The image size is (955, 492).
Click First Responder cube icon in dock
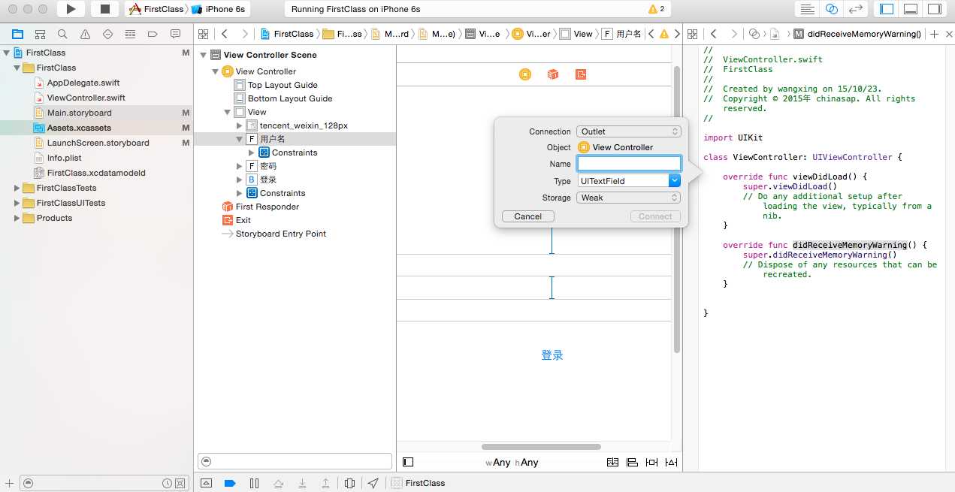553,74
